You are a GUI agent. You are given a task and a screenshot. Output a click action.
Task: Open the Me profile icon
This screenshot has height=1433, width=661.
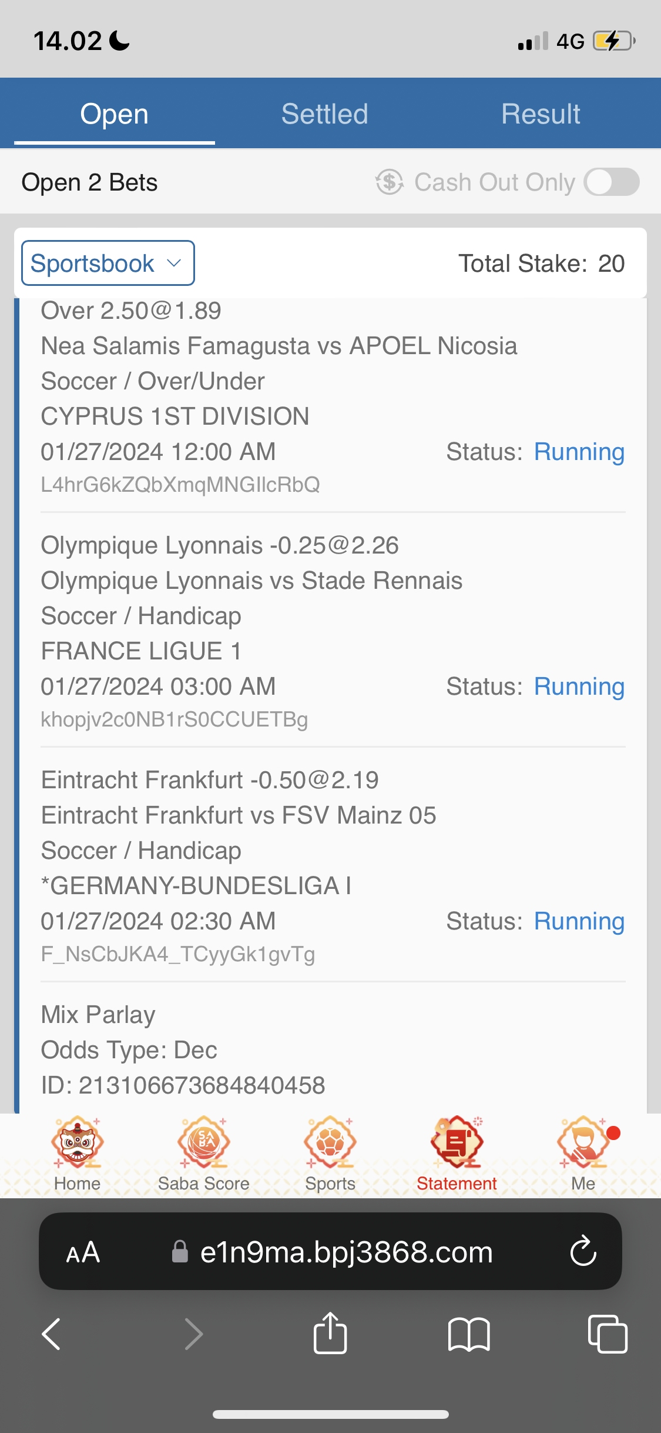(x=583, y=1142)
